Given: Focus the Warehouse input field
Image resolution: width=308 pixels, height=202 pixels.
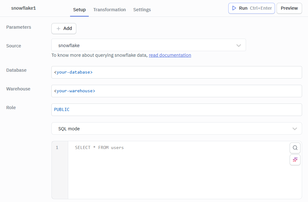Looking at the screenshot, I should pyautogui.click(x=177, y=91).
